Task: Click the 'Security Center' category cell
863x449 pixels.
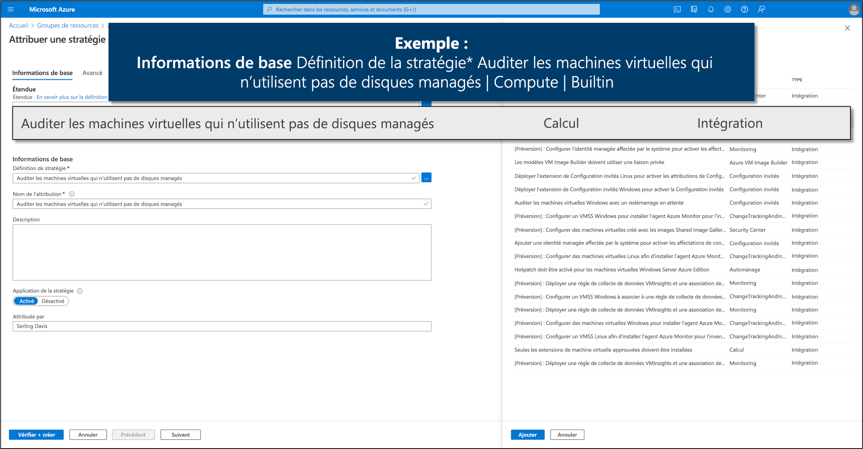Action: (x=747, y=230)
